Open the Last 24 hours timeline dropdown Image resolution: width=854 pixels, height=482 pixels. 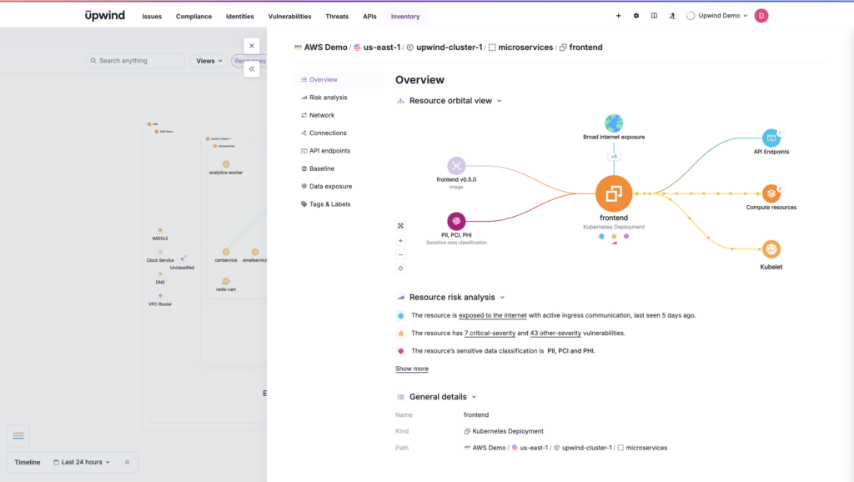coord(82,462)
